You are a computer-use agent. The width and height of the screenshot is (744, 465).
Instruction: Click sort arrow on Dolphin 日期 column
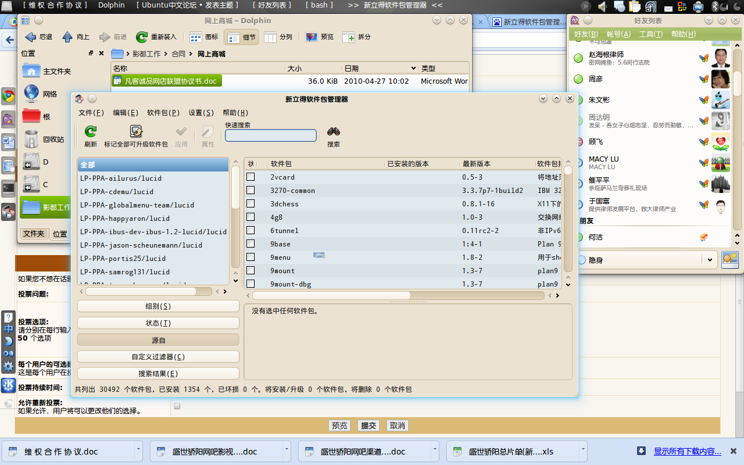(413, 69)
